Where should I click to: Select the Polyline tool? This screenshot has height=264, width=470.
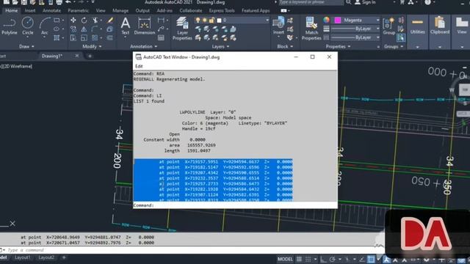pos(10,26)
